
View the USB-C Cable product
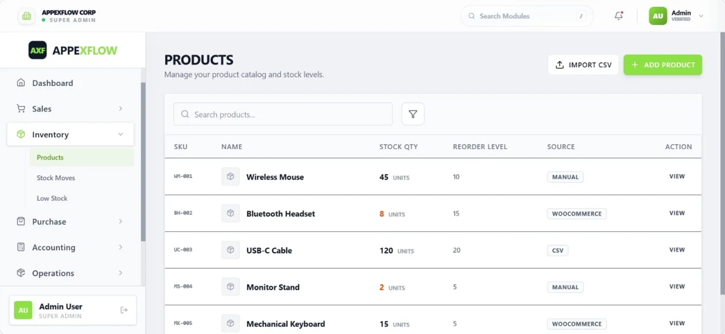coord(677,250)
